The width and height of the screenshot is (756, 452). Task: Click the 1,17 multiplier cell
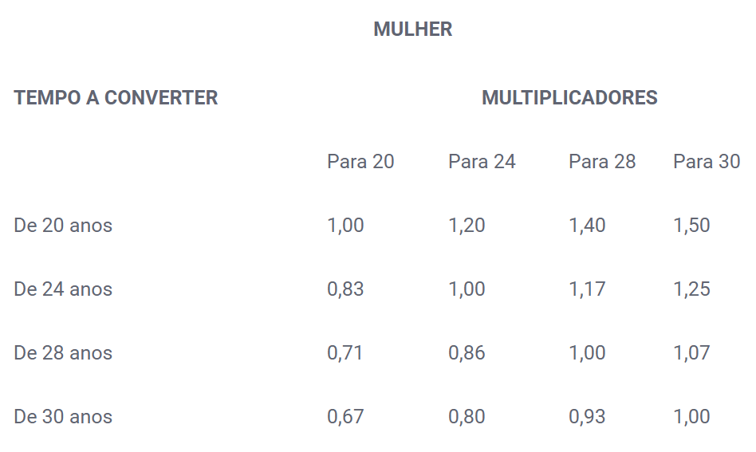point(587,289)
